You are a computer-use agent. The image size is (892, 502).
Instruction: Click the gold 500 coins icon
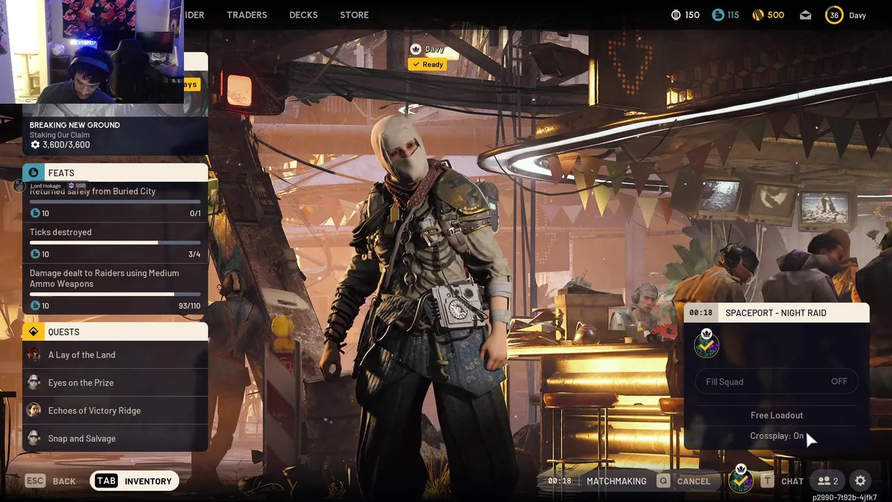coord(758,15)
